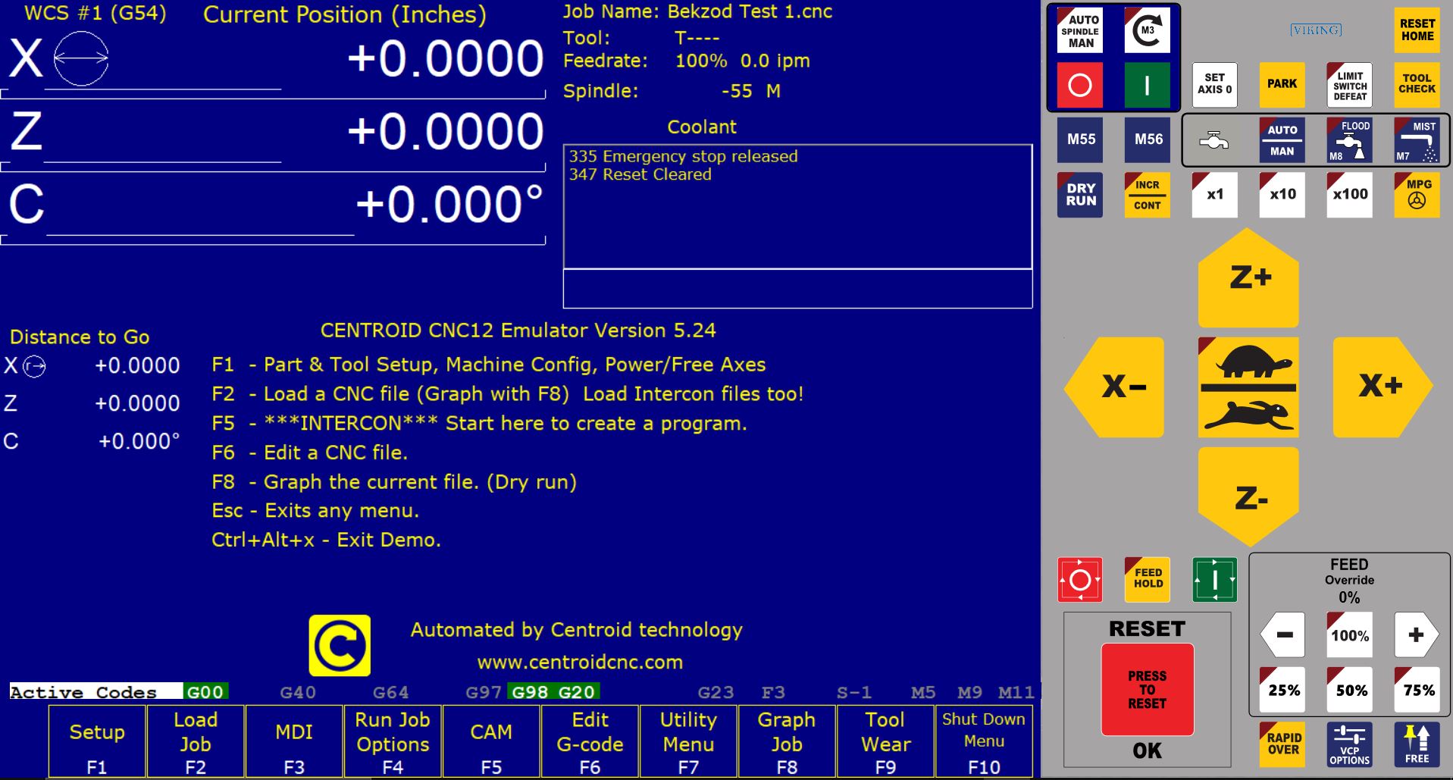Image resolution: width=1453 pixels, height=780 pixels.
Task: Open Edit G-code F6
Action: tap(590, 741)
